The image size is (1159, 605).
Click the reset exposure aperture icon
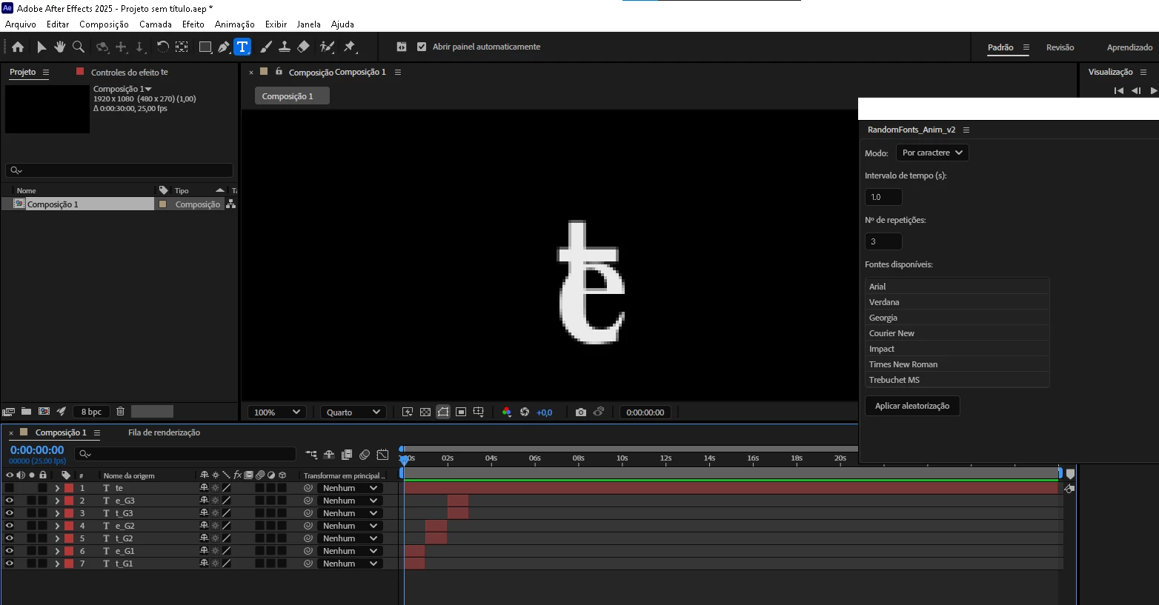point(525,412)
